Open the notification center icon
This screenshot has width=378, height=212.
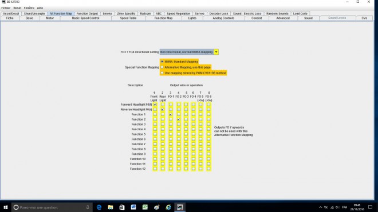tap(371, 207)
